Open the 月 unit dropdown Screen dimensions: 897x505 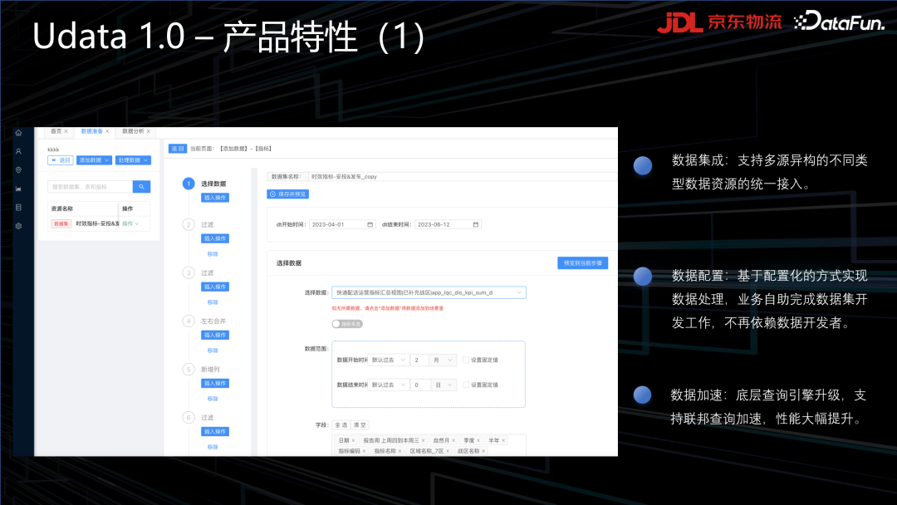pos(442,360)
